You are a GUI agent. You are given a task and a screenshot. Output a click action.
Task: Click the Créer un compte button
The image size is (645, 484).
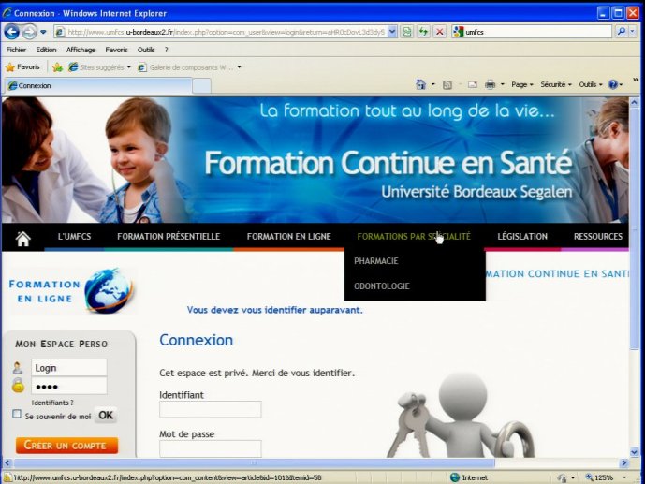click(x=66, y=446)
